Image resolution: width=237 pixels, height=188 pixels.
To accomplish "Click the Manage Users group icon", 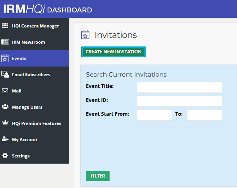I will pos(5,107).
